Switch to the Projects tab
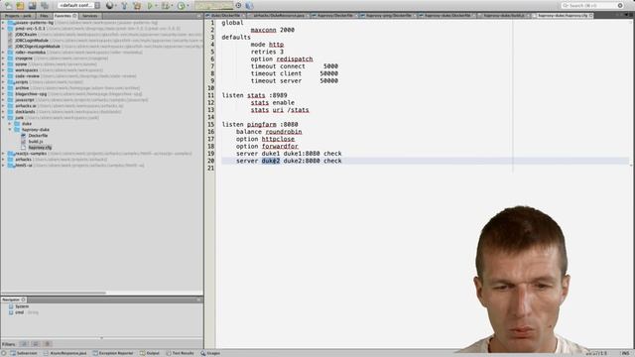This screenshot has height=357, width=635. 18,16
